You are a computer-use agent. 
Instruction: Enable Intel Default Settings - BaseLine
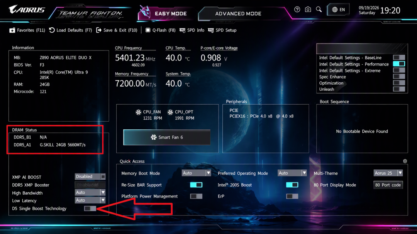coord(399,57)
